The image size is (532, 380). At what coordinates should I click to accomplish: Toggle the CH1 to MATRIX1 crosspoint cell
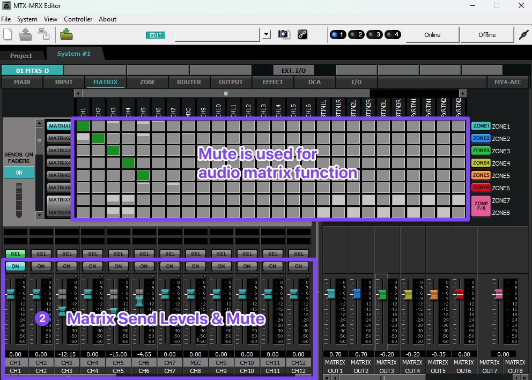(x=83, y=126)
